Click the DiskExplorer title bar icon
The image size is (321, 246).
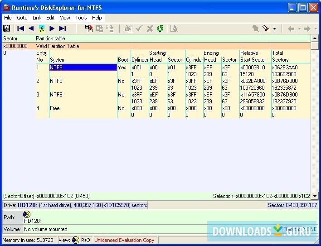tap(6, 8)
